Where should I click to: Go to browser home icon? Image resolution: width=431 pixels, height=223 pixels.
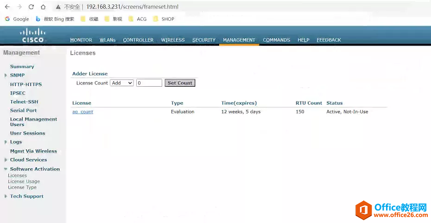tap(43, 7)
